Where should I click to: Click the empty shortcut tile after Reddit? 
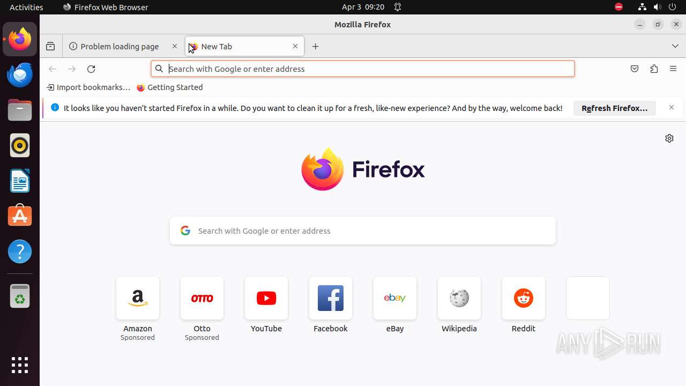(x=588, y=298)
